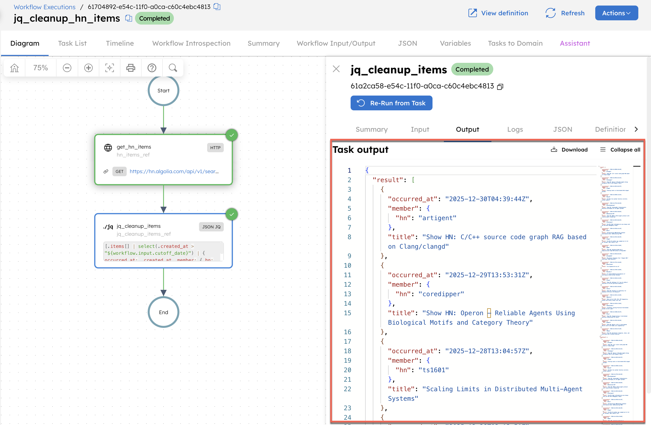Search within the workflow diagram
The width and height of the screenshot is (651, 425).
click(x=173, y=68)
